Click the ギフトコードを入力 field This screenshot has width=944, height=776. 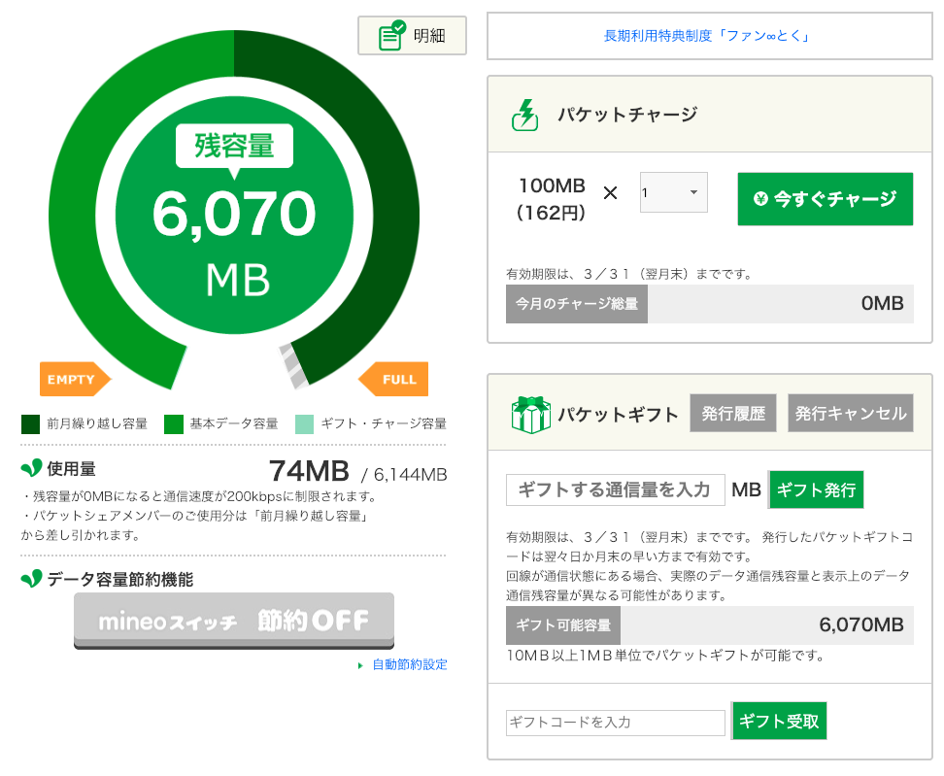click(x=615, y=723)
